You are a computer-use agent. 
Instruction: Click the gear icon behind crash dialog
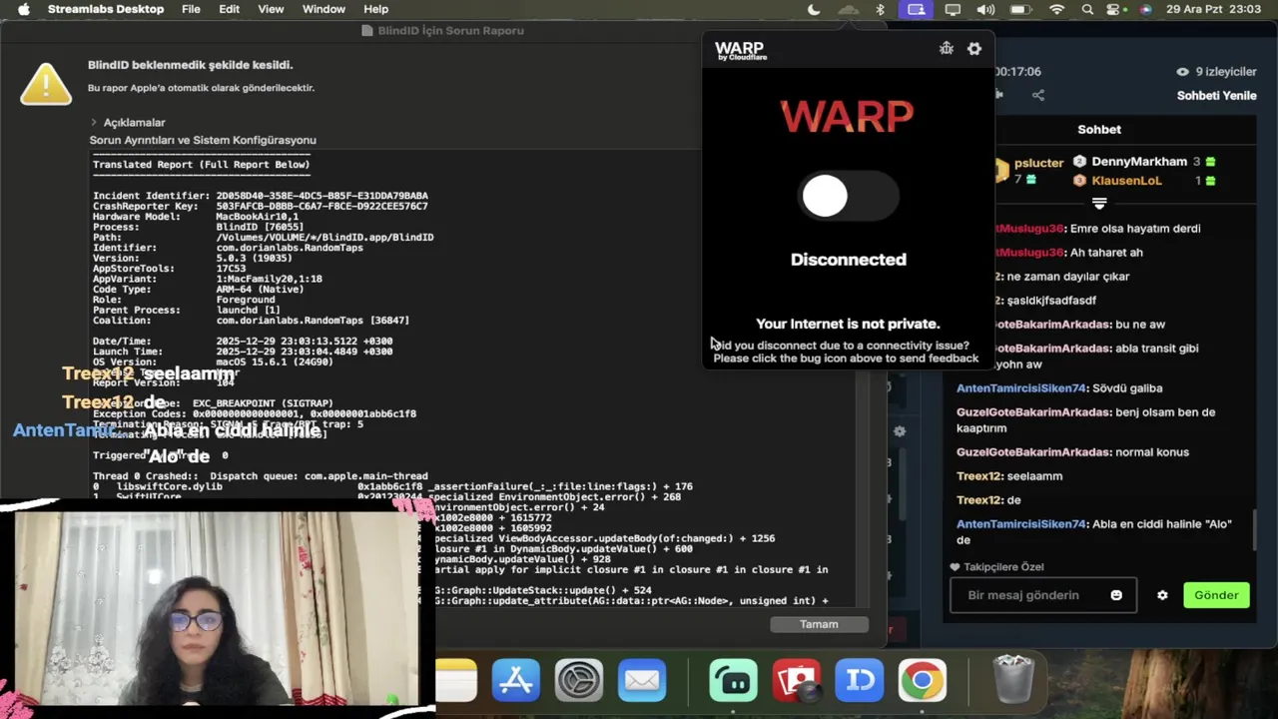(900, 431)
